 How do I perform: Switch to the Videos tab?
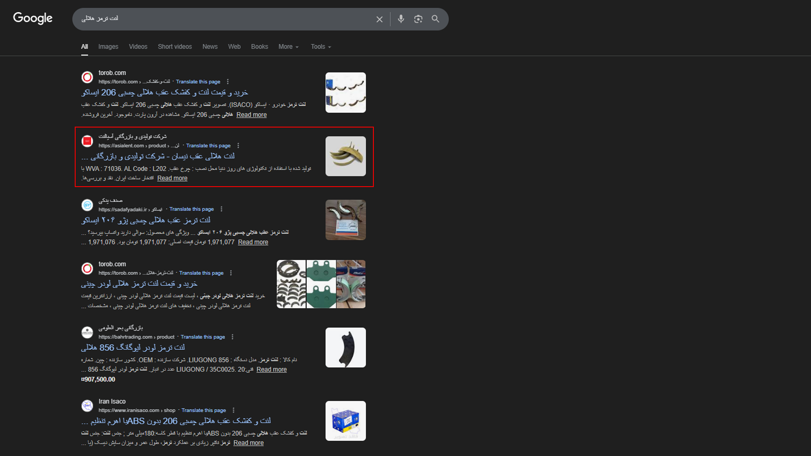click(x=138, y=46)
